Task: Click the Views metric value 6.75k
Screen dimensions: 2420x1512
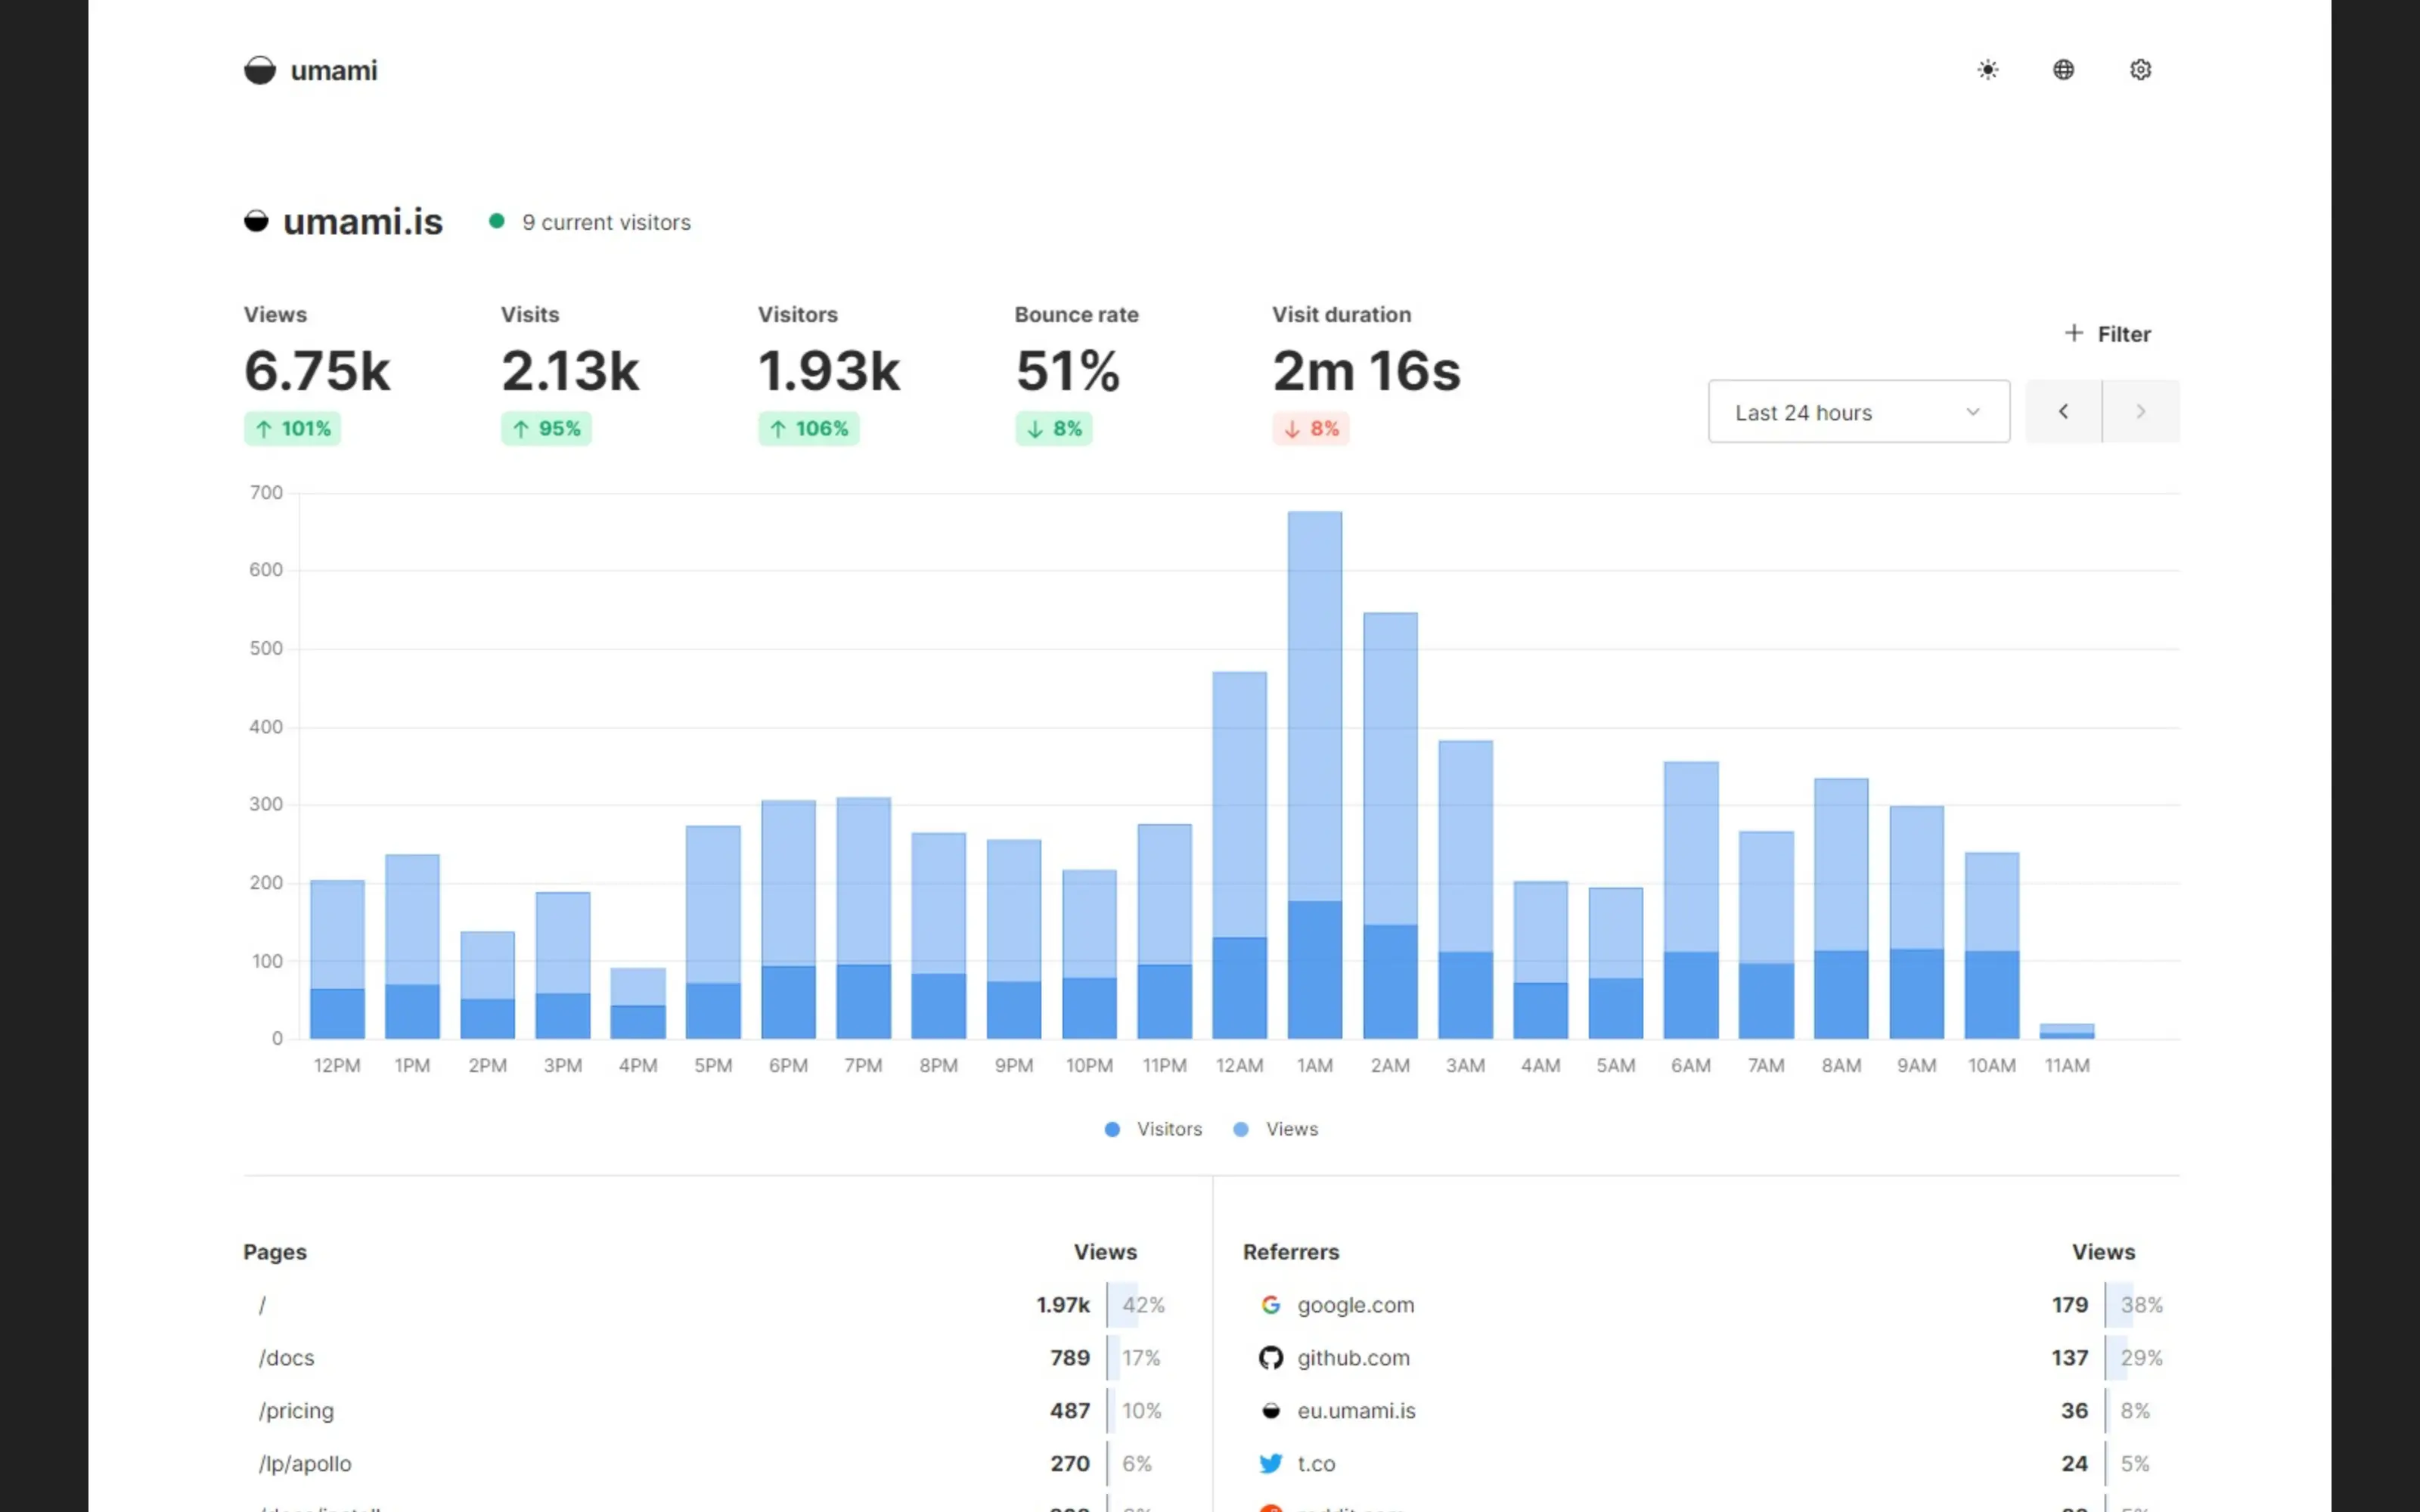Action: tap(317, 371)
